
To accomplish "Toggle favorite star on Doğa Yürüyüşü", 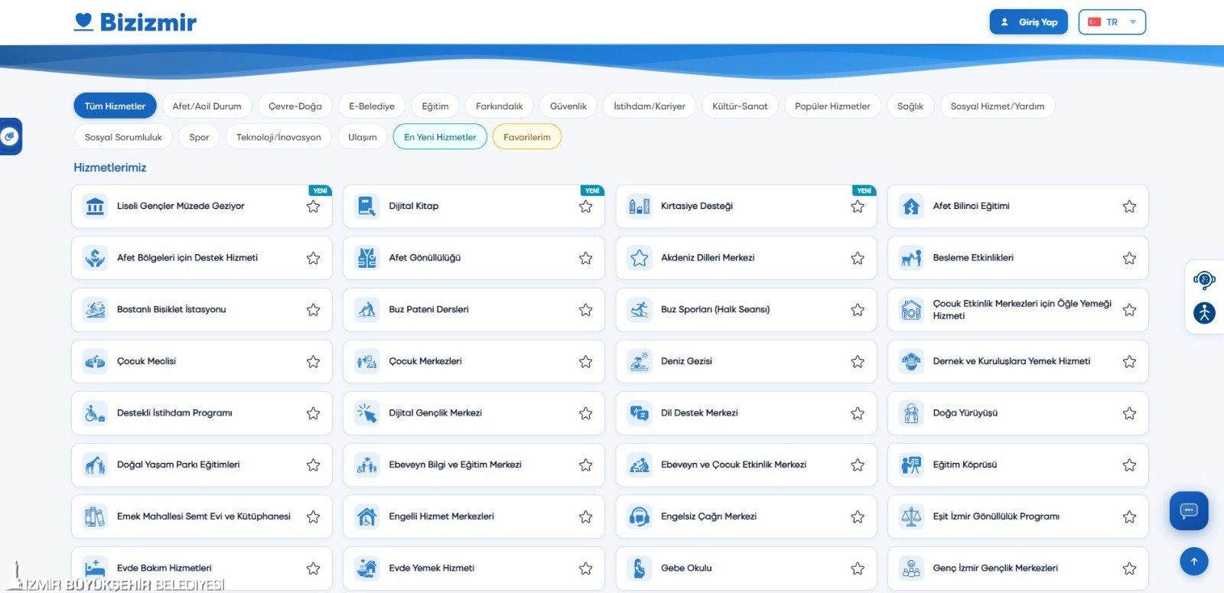I will point(1129,413).
